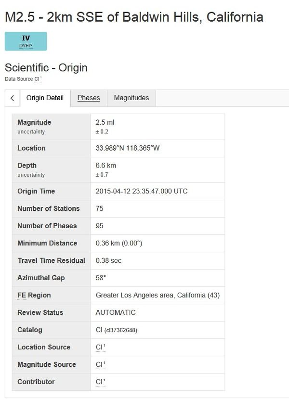Screen dimensions: 289x399
Task: Switch to the Phases tab
Action: [89, 98]
